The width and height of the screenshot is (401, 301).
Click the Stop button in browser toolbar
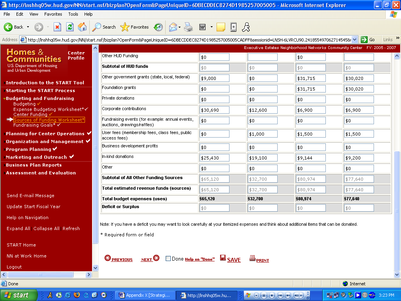click(57, 27)
